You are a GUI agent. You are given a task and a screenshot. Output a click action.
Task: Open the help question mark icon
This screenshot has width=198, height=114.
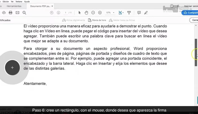click(172, 6)
